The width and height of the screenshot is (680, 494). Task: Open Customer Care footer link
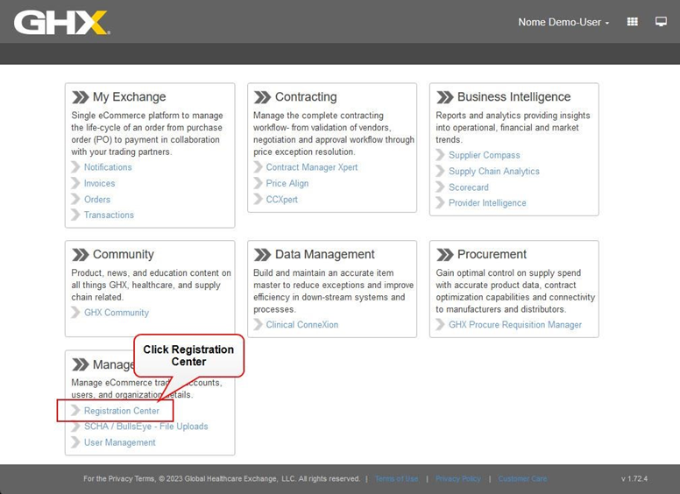(522, 479)
